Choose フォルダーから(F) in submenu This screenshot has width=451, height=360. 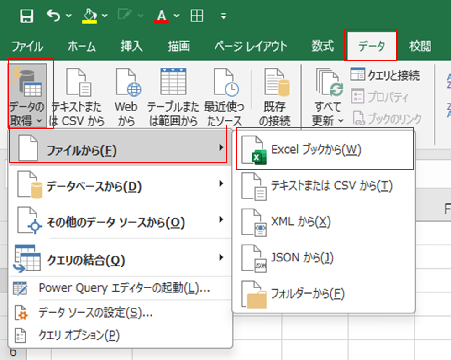coord(325,294)
